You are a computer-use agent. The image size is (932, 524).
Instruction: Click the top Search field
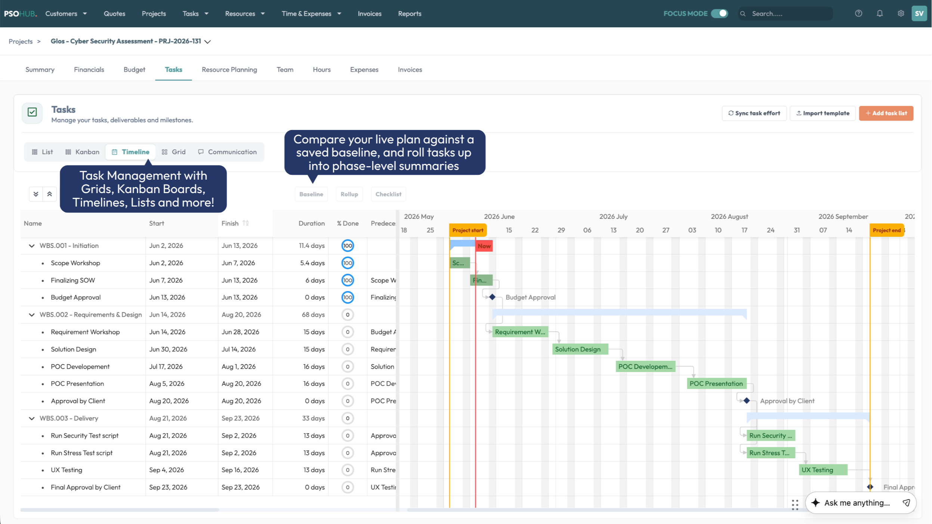click(x=786, y=13)
